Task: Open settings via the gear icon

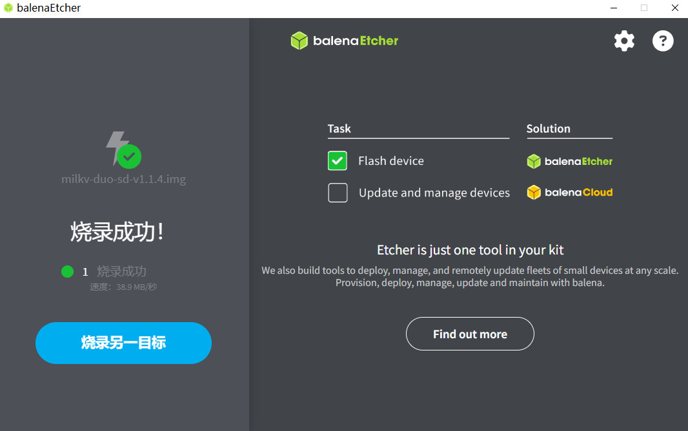Action: [624, 41]
